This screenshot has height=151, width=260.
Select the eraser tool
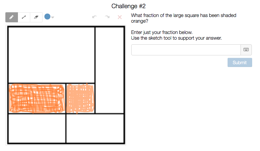click(x=36, y=17)
